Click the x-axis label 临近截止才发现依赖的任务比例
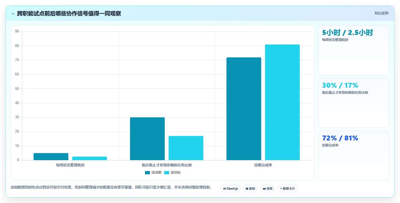400x203 pixels. 167,165
